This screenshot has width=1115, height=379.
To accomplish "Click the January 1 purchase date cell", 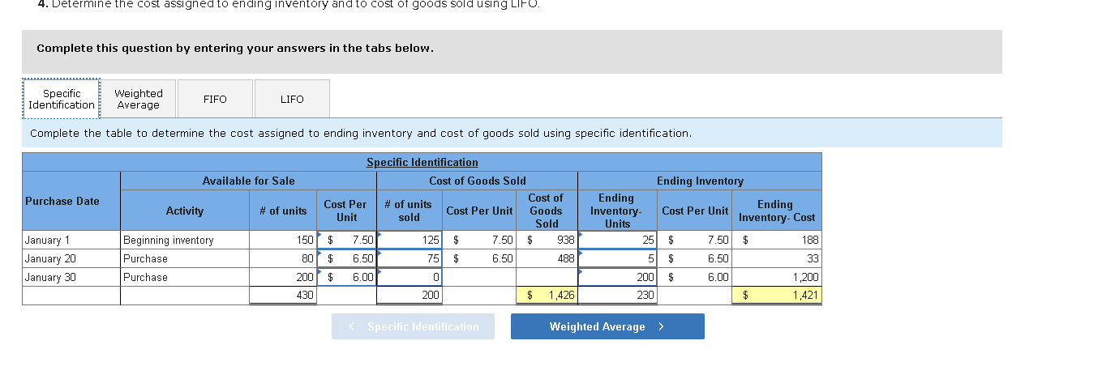I will point(71,240).
